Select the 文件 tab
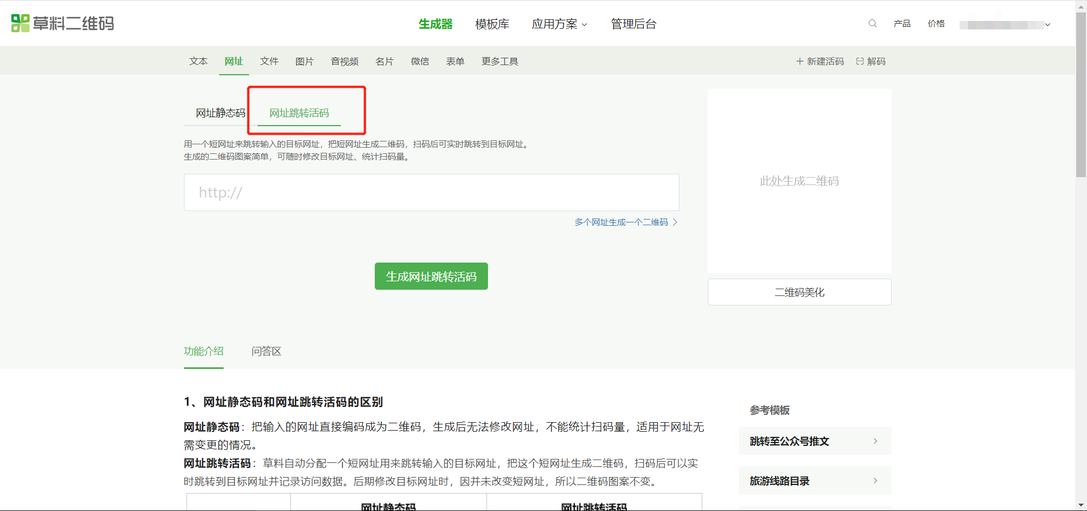The image size is (1087, 511). tap(269, 61)
